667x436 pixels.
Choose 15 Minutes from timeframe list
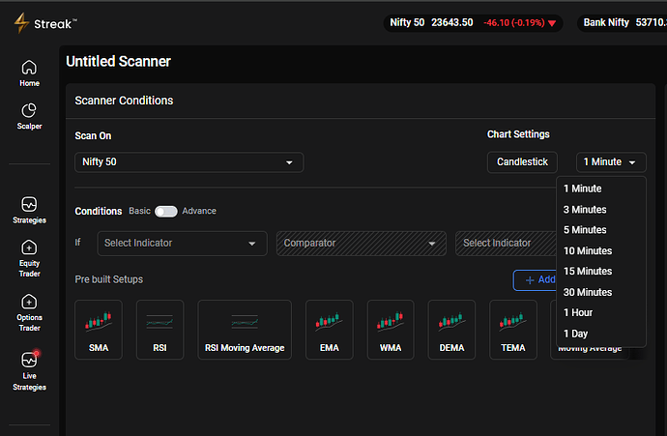pyautogui.click(x=601, y=271)
